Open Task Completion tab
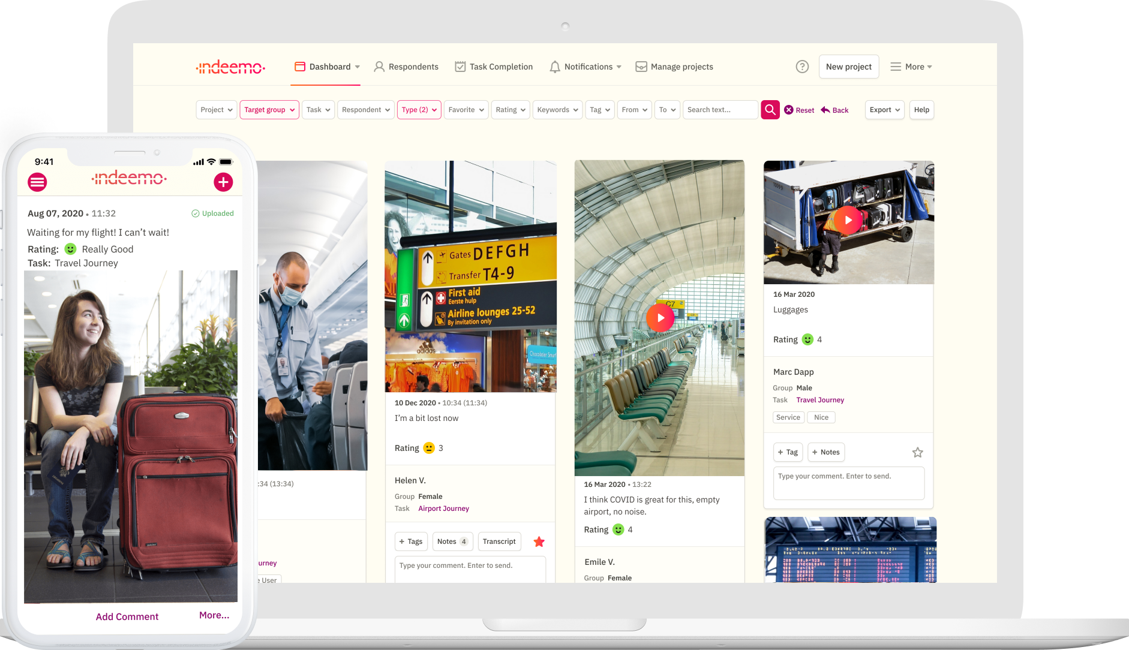Viewport: 1129px width, 650px height. (x=494, y=67)
